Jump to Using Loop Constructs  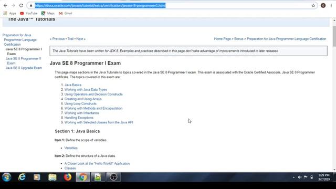point(80,104)
